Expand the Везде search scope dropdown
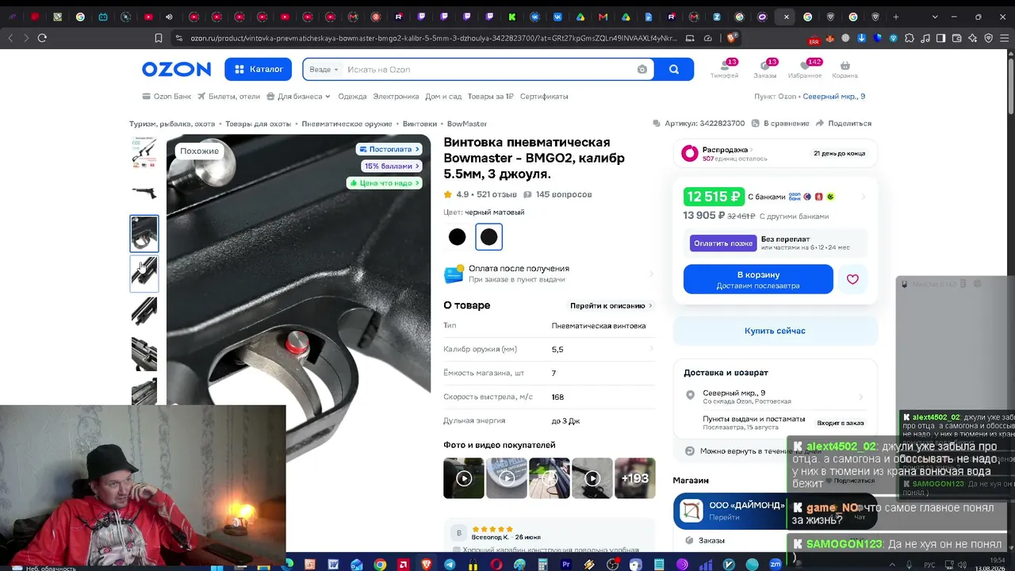The height and width of the screenshot is (571, 1015). (x=324, y=70)
